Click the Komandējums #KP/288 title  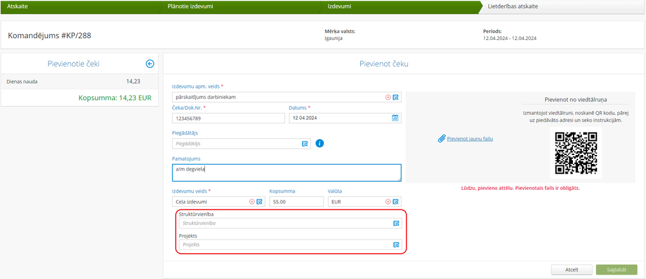49,36
